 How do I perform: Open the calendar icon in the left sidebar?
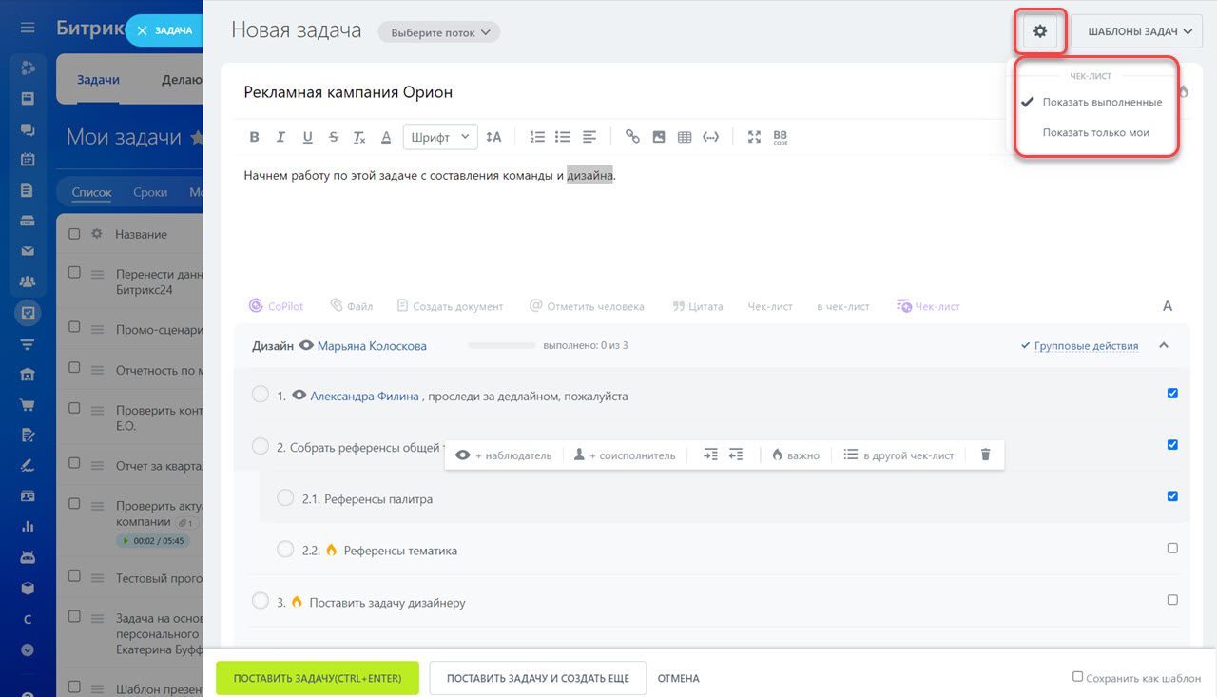point(28,159)
